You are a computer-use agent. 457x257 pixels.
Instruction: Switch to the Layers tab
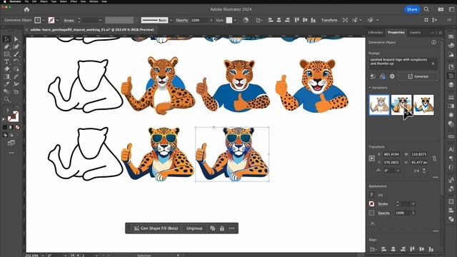point(415,32)
